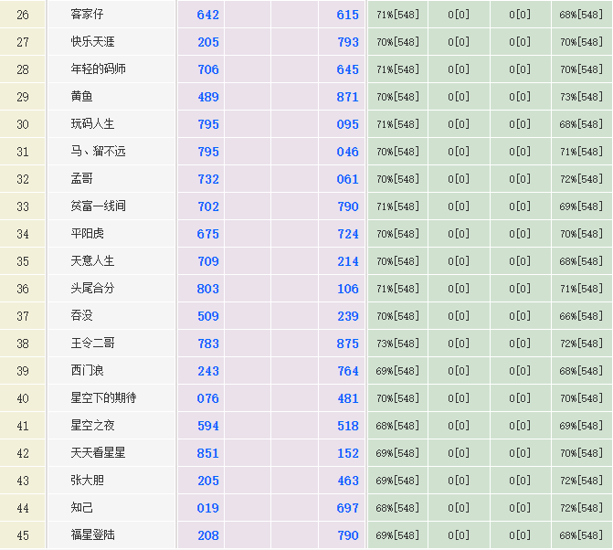Screen dimensions: 613x550
Task: Open 快乐天涯 in row 27
Action: (93, 42)
